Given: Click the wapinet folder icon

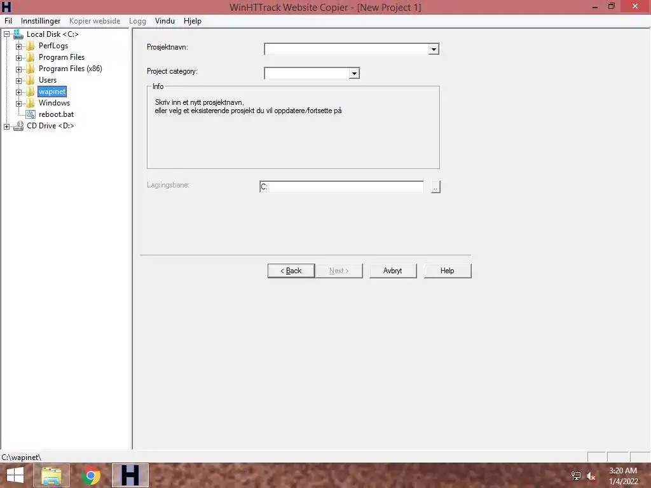Looking at the screenshot, I should point(31,91).
